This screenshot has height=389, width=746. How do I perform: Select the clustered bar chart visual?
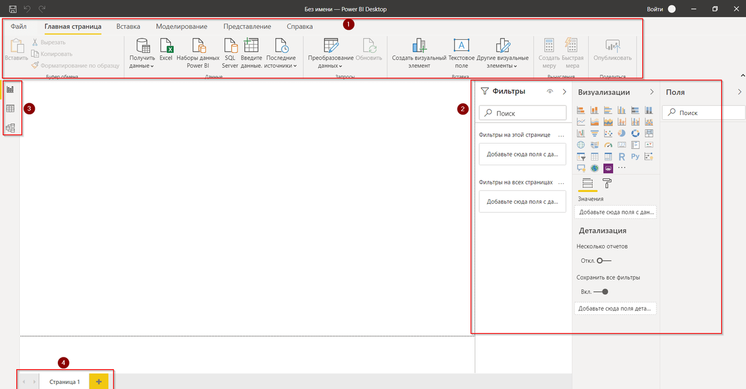click(x=608, y=110)
